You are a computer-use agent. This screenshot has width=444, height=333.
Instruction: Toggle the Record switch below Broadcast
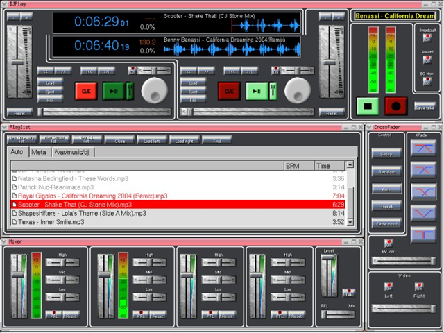click(x=427, y=60)
